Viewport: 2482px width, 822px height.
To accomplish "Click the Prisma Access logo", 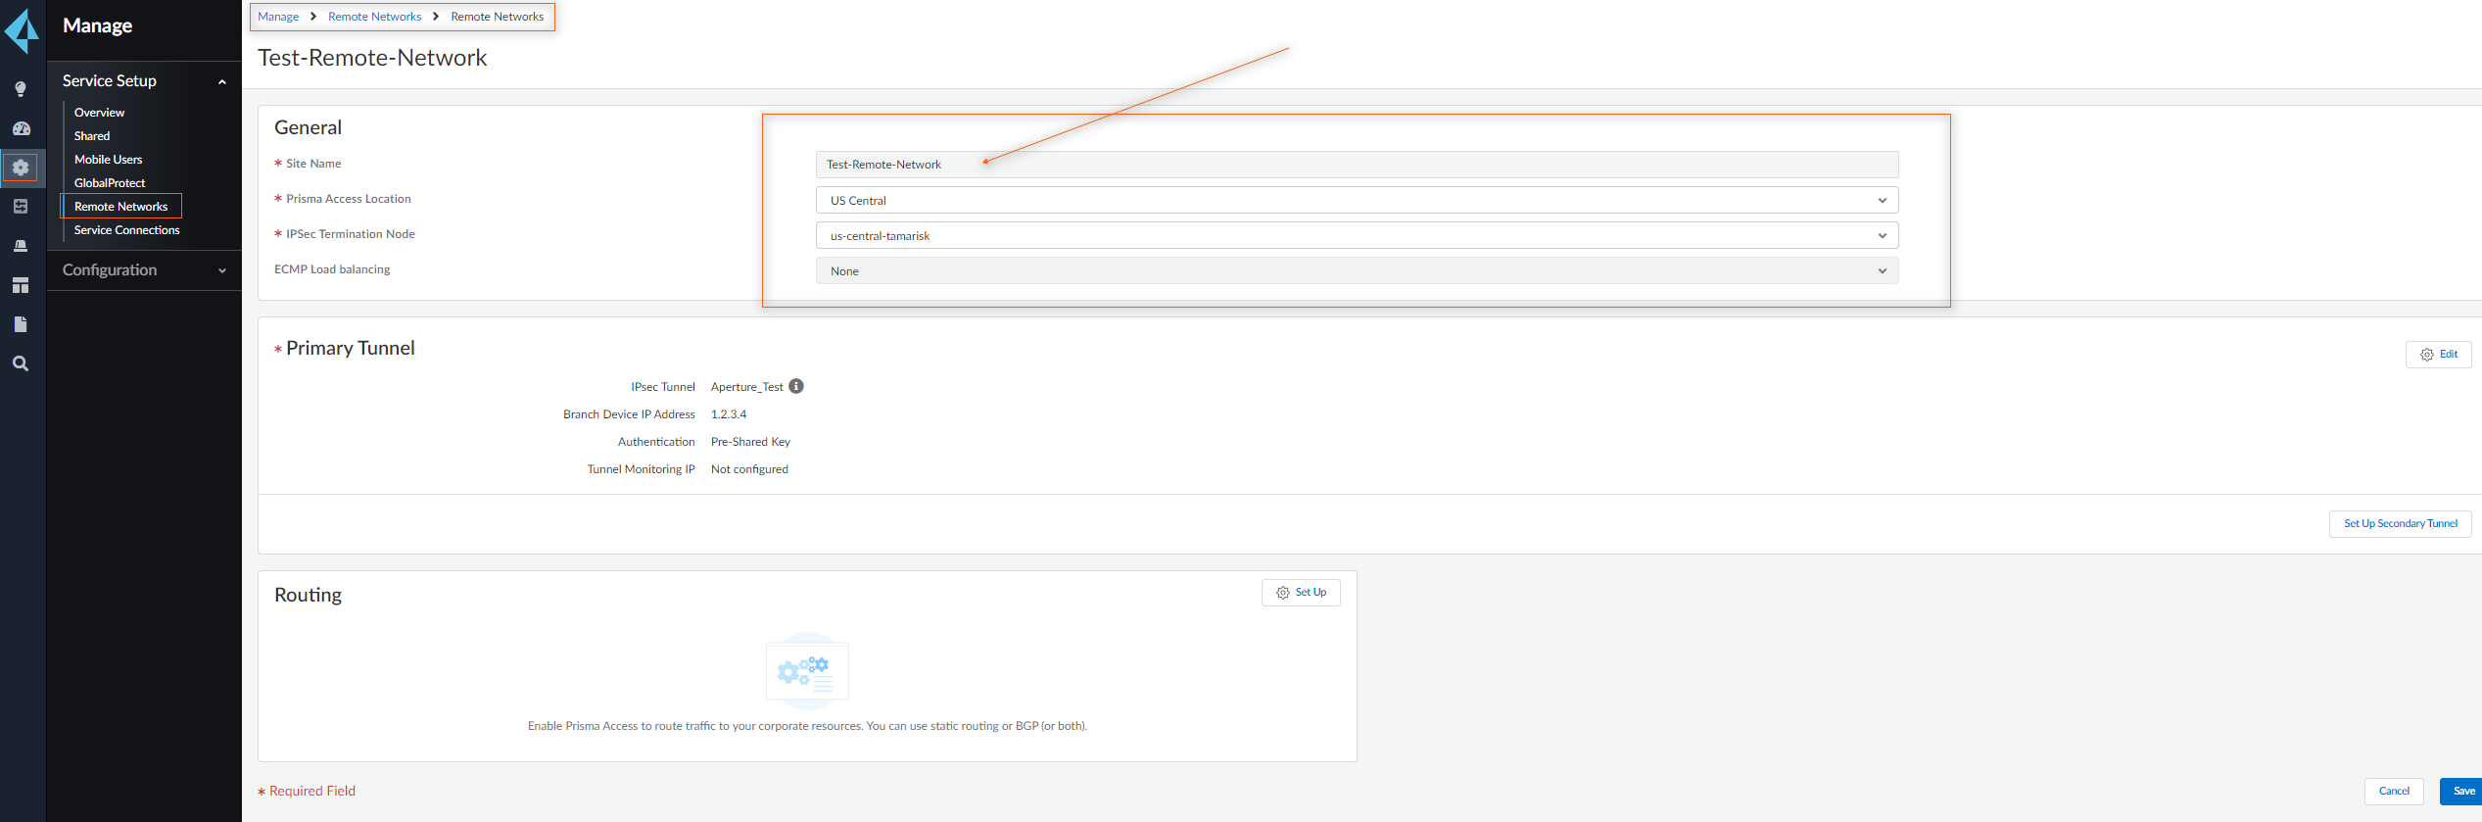I will tap(22, 30).
